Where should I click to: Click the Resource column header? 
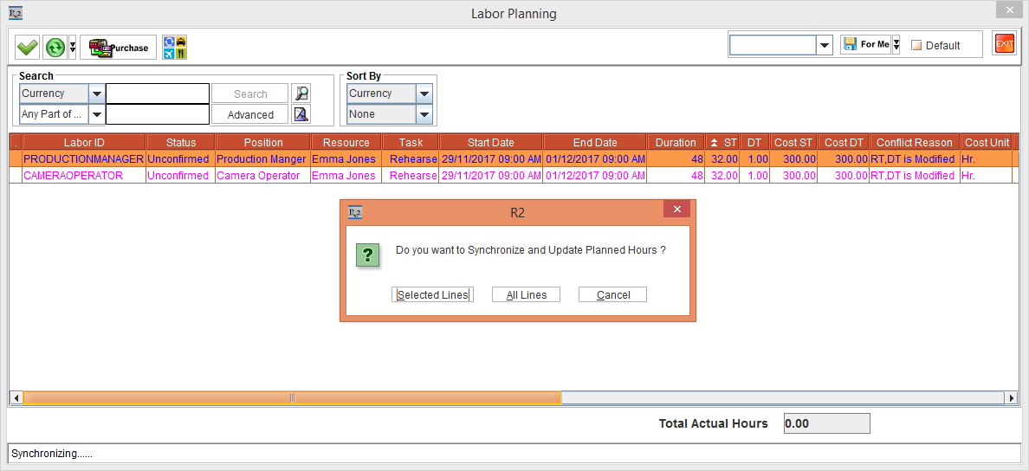[346, 142]
